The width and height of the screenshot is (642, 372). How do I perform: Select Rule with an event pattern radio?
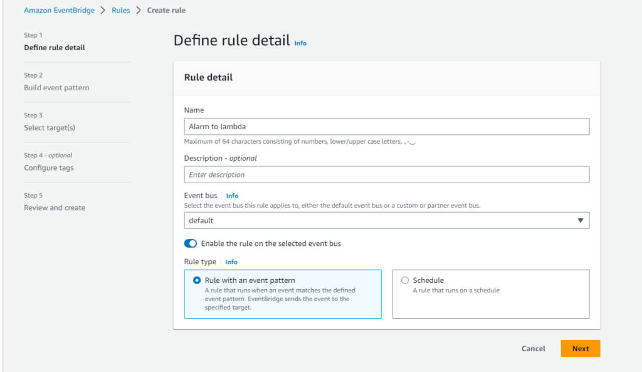click(197, 280)
